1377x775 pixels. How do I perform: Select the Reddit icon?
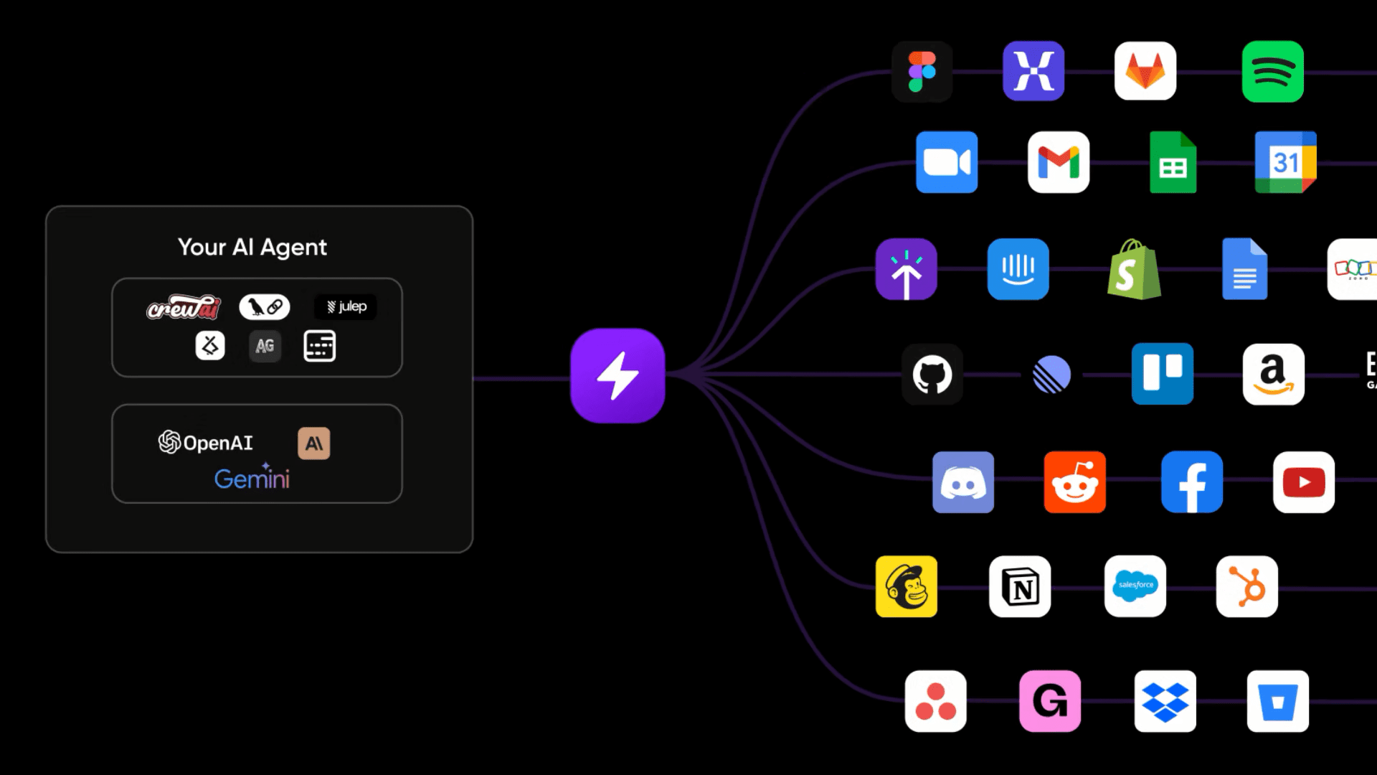pos(1075,482)
